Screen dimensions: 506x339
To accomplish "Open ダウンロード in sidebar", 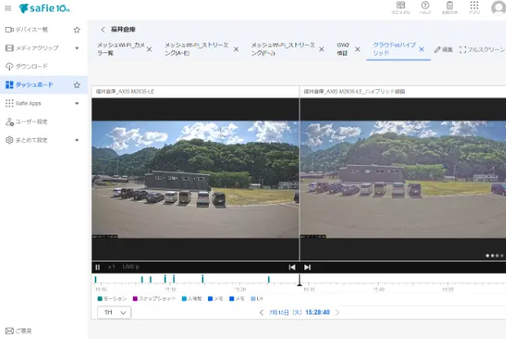I will [x=27, y=66].
